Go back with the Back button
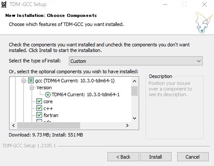The height and width of the screenshot is (166, 214). click(x=123, y=157)
